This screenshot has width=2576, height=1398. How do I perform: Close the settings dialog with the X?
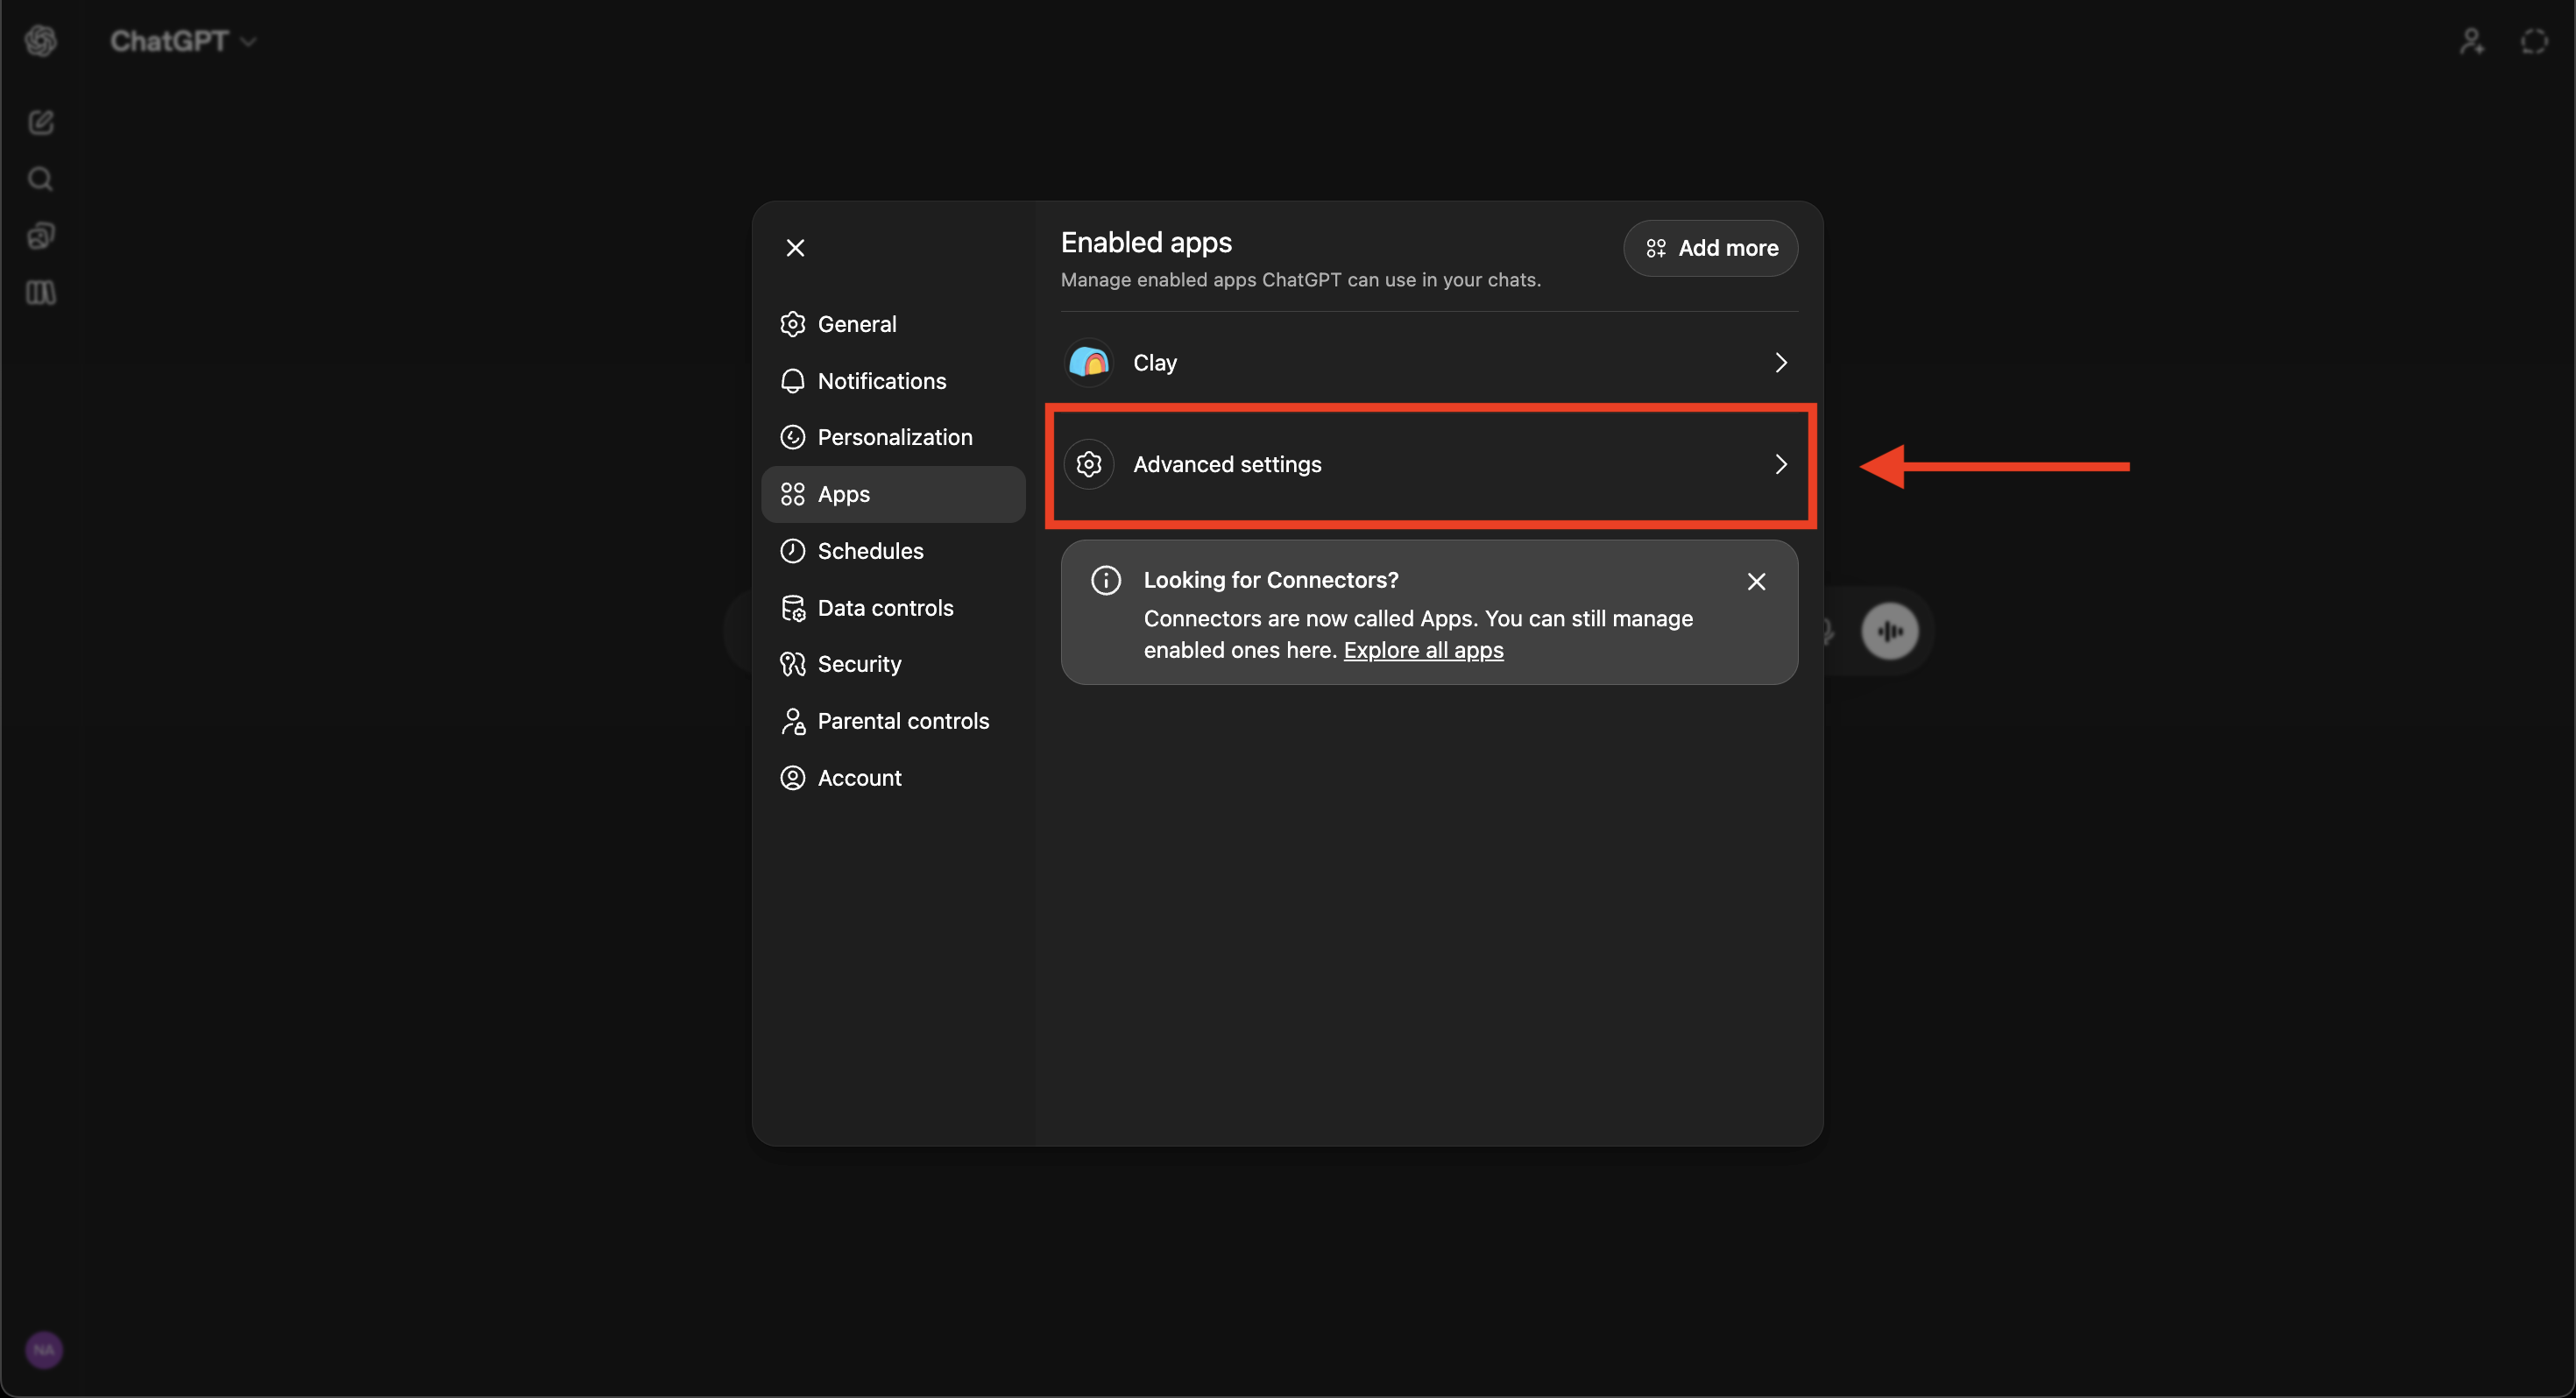[x=795, y=248]
